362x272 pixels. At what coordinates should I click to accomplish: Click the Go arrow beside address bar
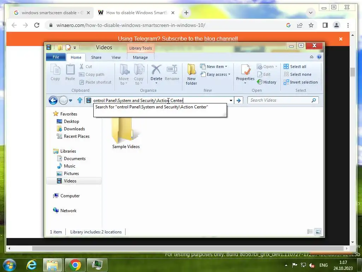coord(239,100)
